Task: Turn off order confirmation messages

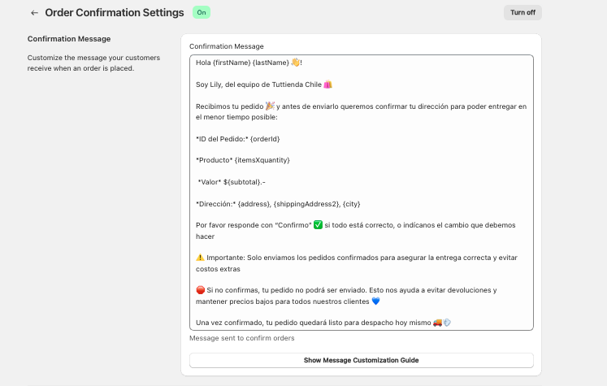Action: coord(522,13)
